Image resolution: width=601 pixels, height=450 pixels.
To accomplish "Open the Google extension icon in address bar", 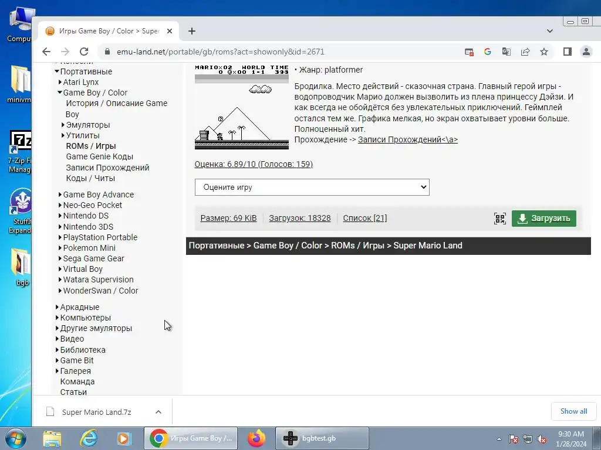I will (488, 52).
